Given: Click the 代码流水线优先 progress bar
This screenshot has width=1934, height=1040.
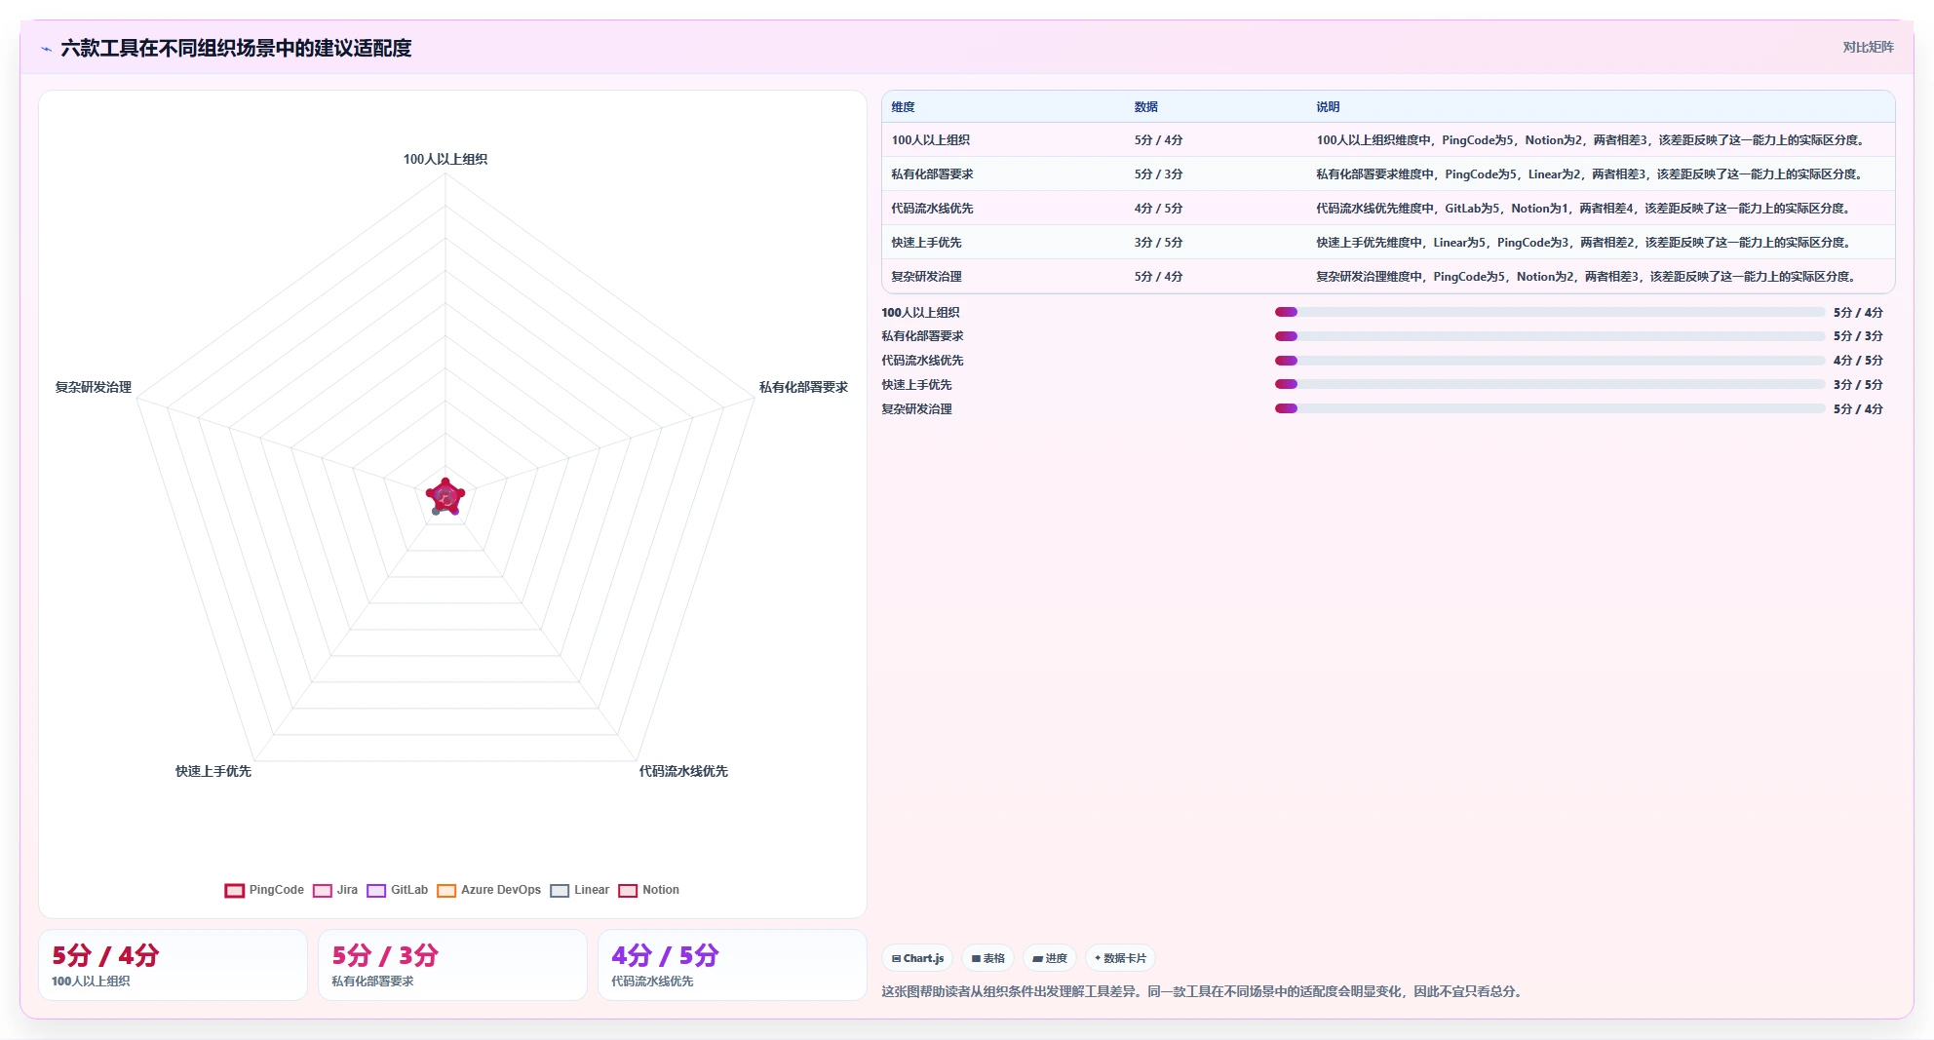Looking at the screenshot, I should [x=1550, y=361].
